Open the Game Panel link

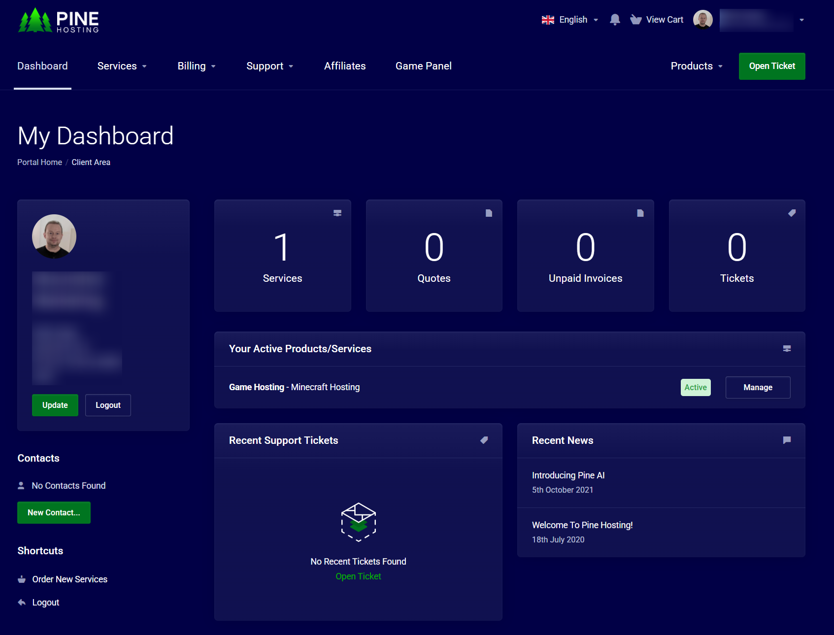point(424,66)
